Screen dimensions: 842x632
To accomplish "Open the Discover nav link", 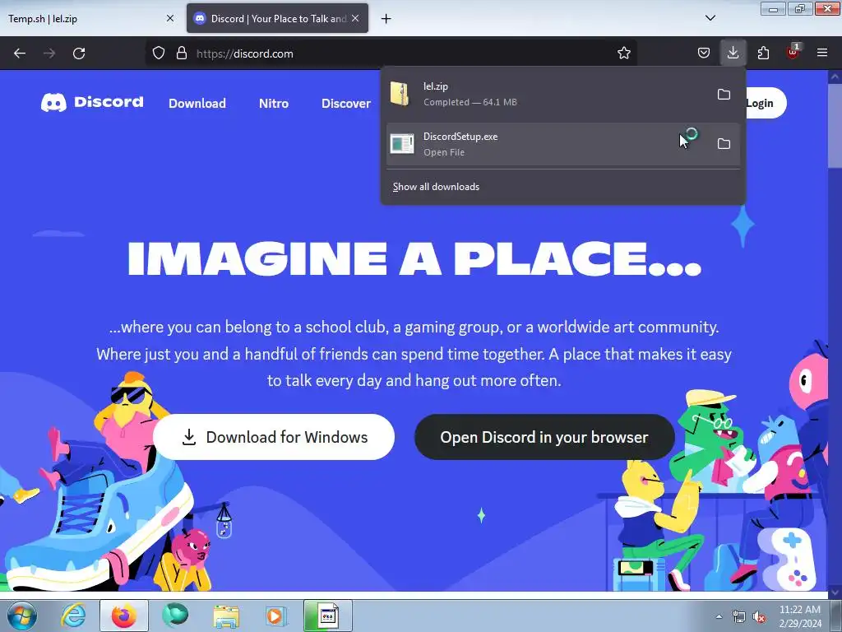I will click(x=346, y=103).
